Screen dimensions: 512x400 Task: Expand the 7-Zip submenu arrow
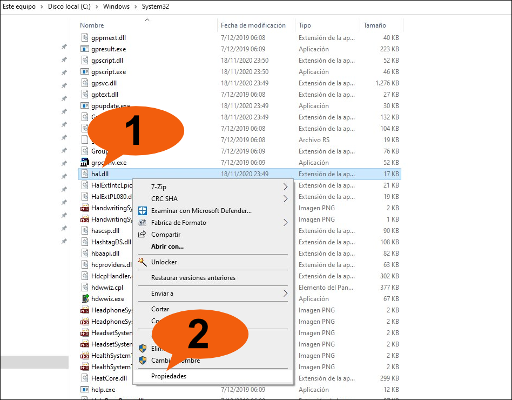pos(285,187)
